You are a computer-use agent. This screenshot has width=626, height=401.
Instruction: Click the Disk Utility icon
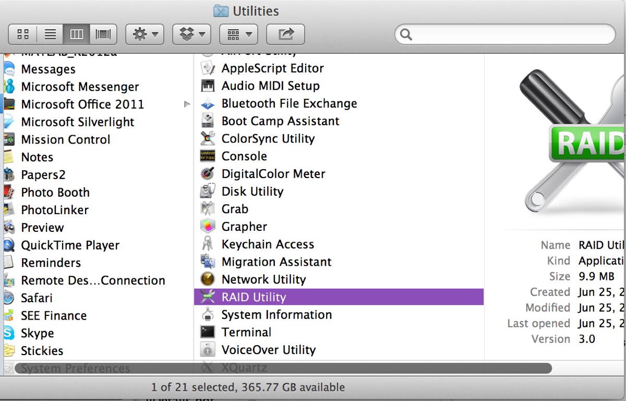208,192
